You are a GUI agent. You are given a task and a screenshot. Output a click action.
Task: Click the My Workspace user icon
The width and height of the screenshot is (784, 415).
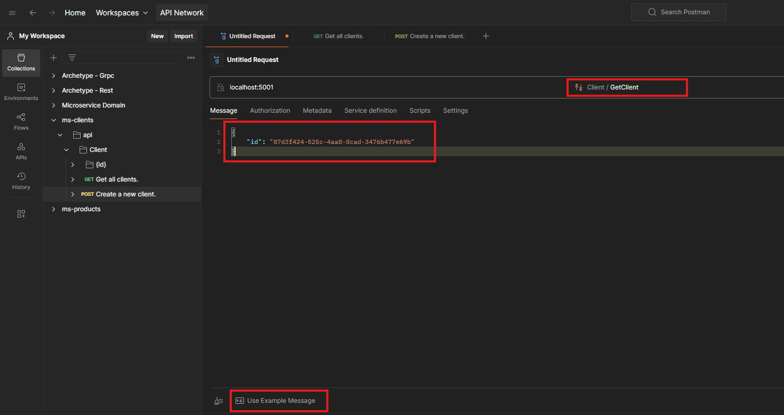point(11,36)
